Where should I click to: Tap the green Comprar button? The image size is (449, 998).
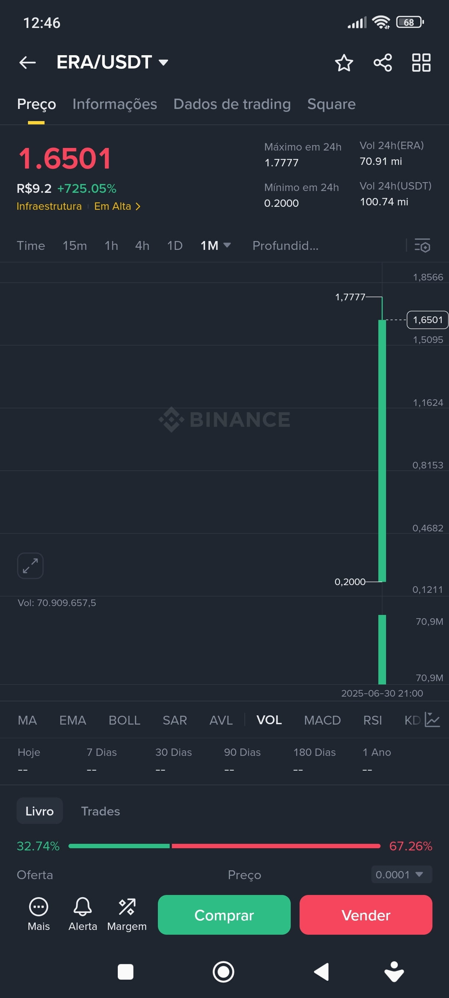(x=224, y=915)
